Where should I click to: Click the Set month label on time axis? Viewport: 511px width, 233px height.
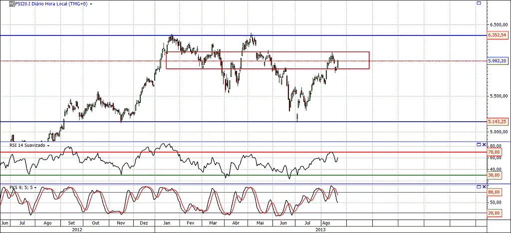click(x=71, y=224)
